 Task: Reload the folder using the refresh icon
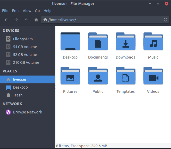[x=165, y=20]
